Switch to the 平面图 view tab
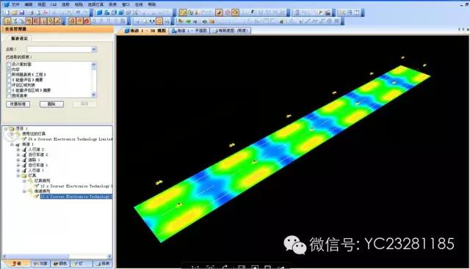This screenshot has height=269, width=470. point(189,31)
